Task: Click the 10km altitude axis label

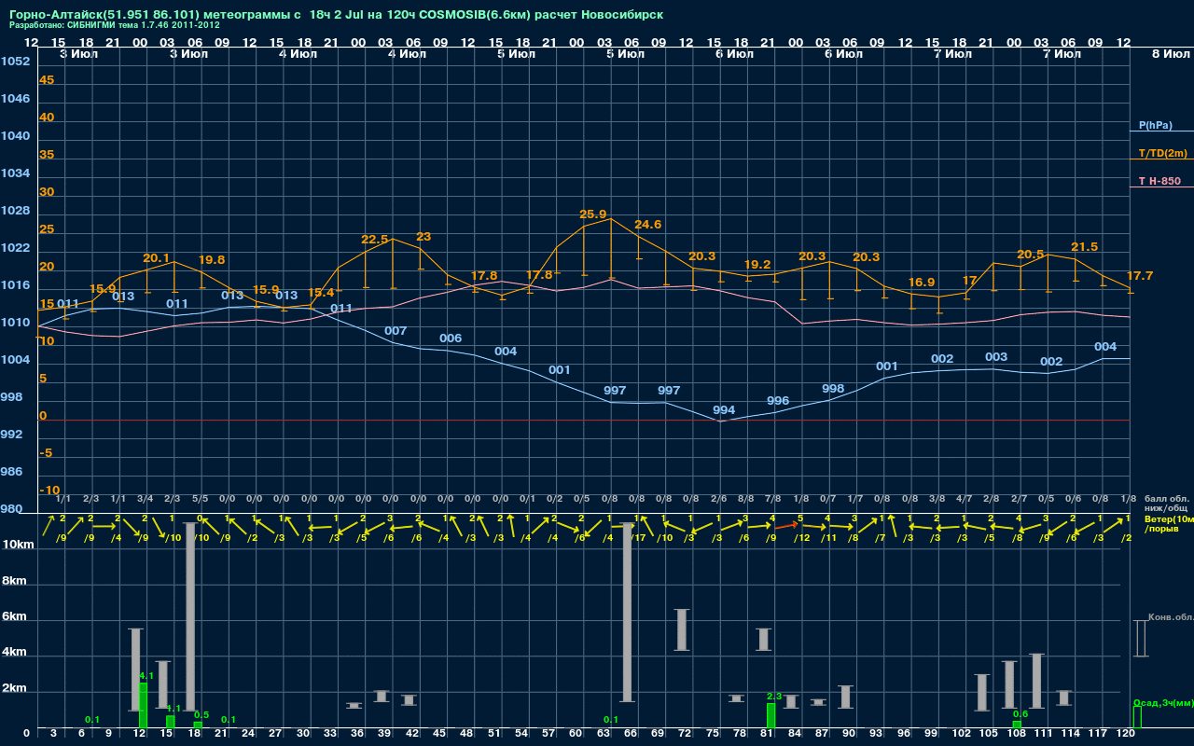Action: (19, 545)
